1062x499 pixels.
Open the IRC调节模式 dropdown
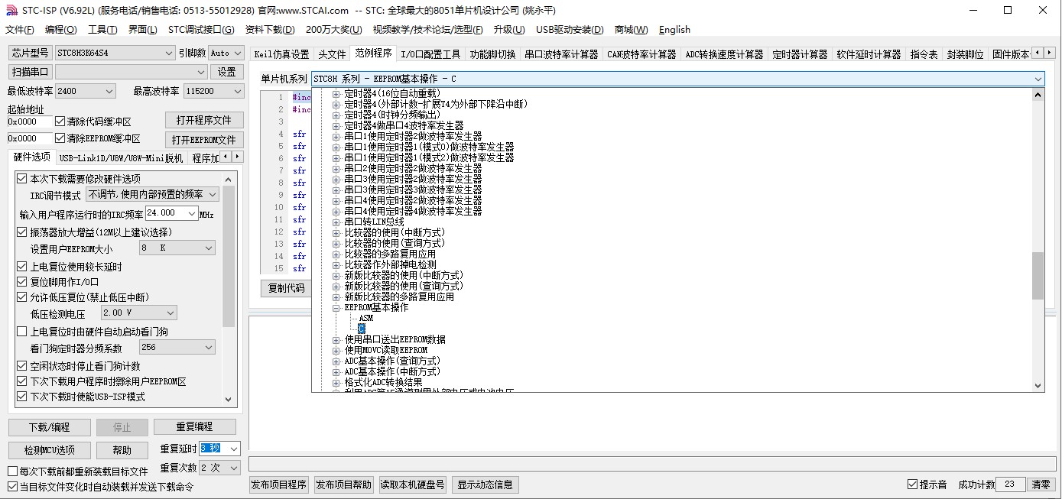point(152,195)
